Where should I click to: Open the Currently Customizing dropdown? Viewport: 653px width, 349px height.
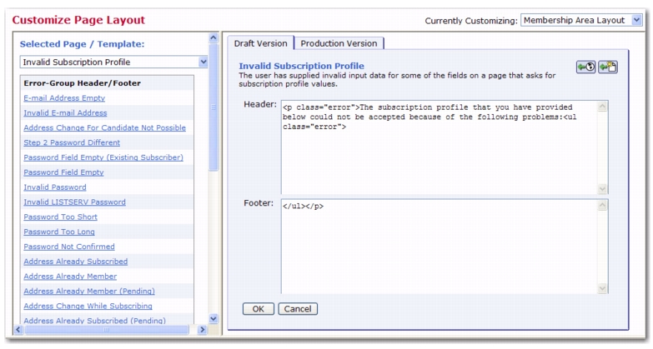[x=581, y=20]
